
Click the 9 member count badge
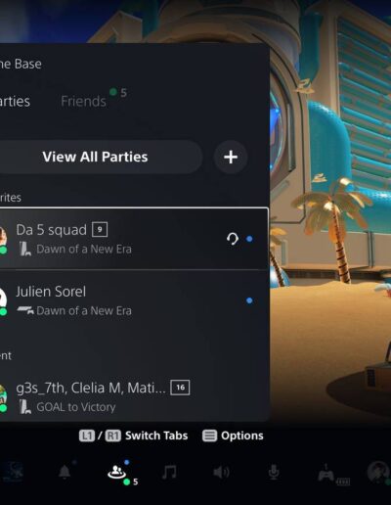pos(100,230)
